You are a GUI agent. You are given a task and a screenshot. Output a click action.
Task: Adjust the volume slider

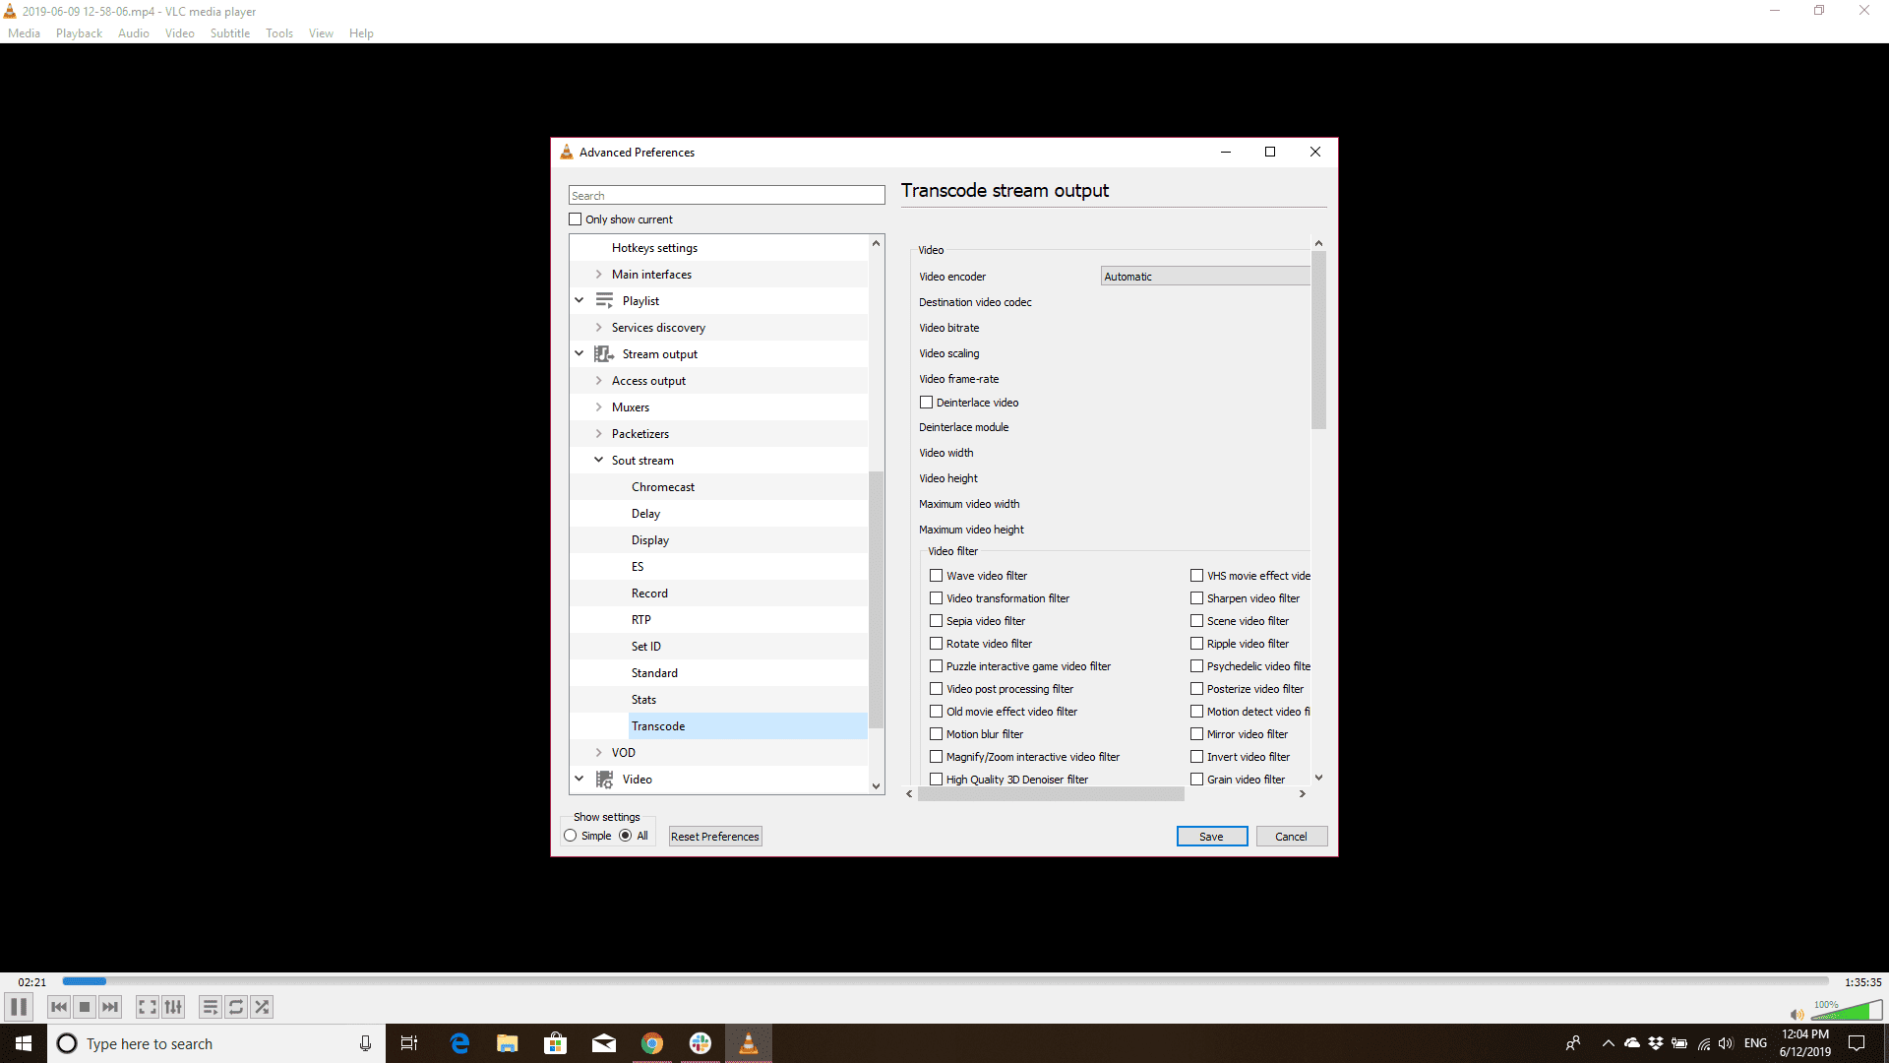(x=1848, y=1011)
